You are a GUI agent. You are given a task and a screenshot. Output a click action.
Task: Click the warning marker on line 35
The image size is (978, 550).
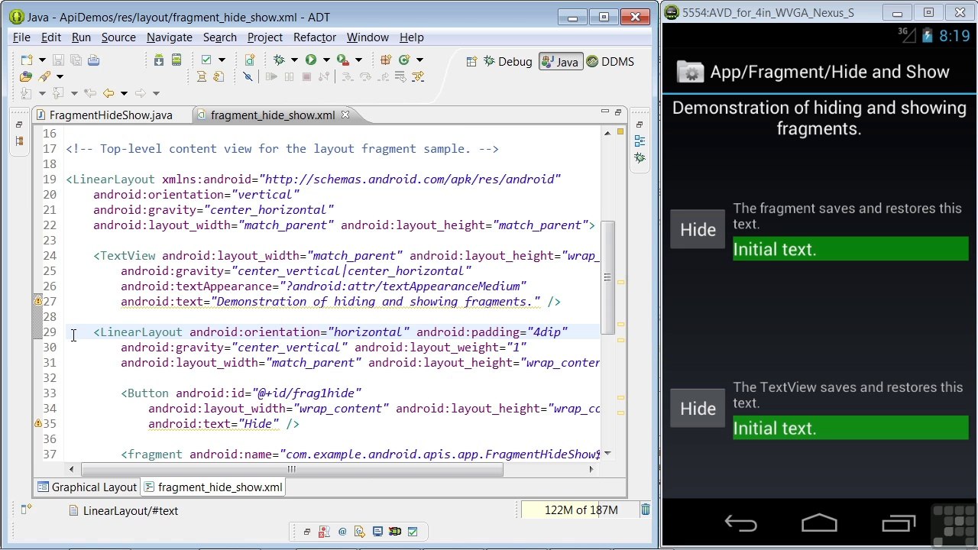[x=37, y=423]
